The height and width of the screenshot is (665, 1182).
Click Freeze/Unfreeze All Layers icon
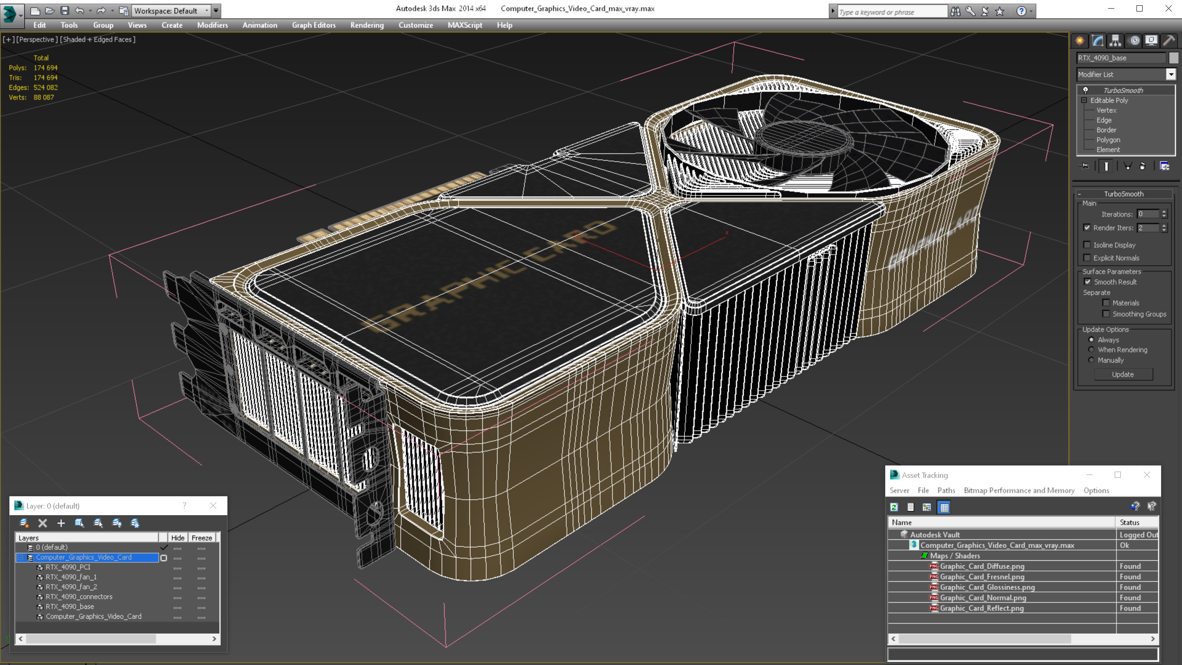pos(135,523)
